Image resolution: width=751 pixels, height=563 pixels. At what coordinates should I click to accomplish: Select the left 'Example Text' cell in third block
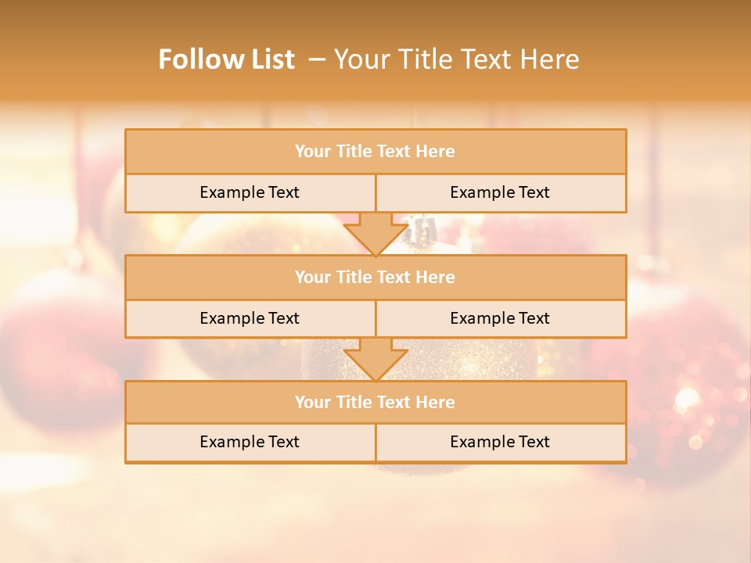pos(250,443)
